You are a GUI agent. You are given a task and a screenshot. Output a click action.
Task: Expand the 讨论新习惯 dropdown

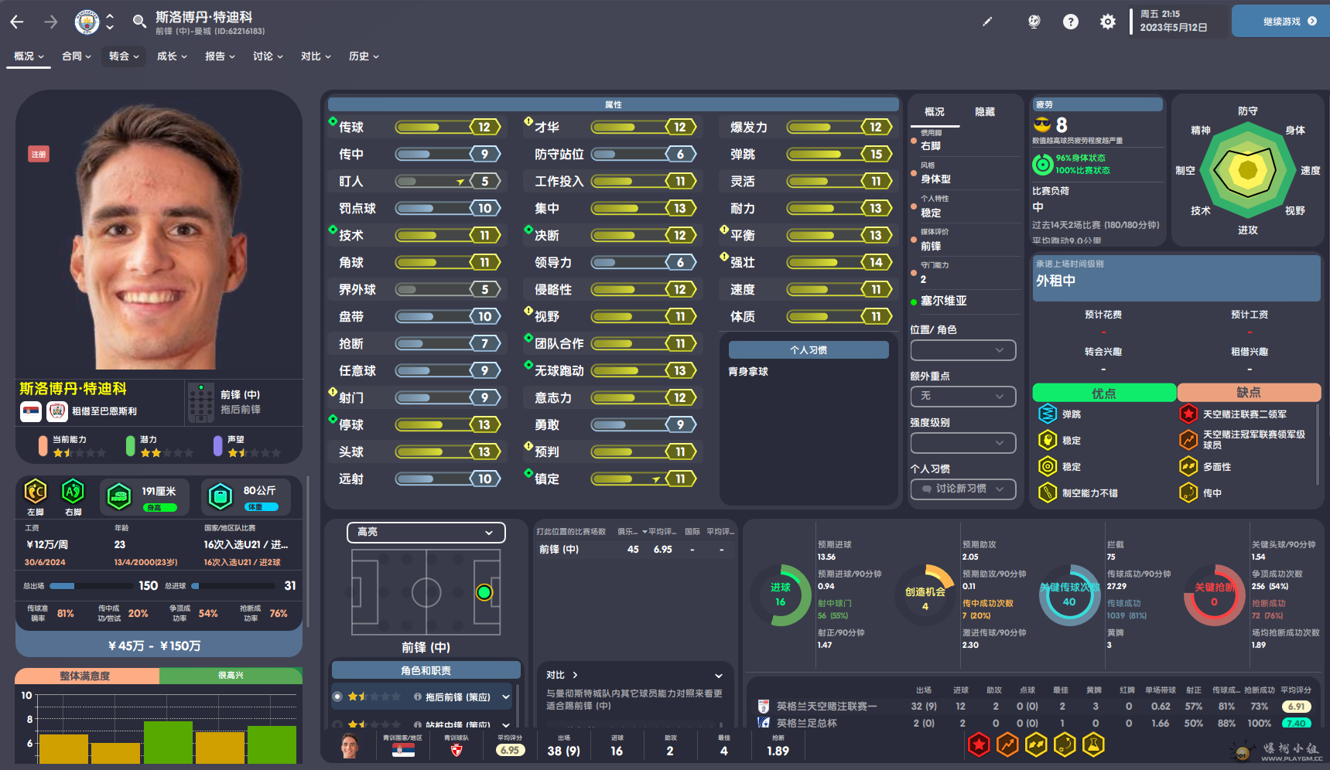(962, 489)
